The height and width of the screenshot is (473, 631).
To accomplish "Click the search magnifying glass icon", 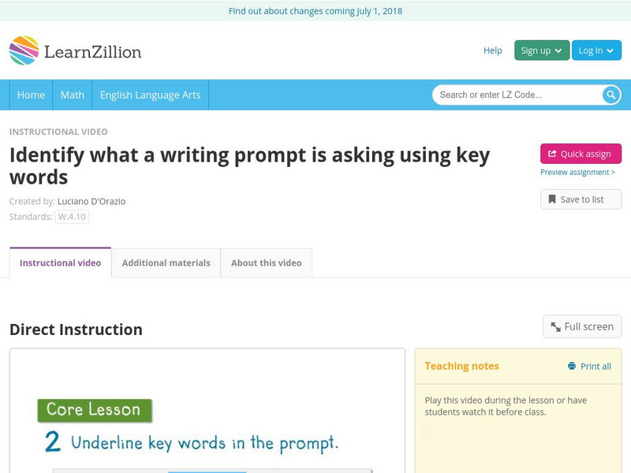I will 610,95.
